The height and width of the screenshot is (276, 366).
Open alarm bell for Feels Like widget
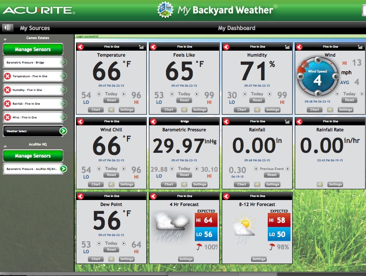184,109
